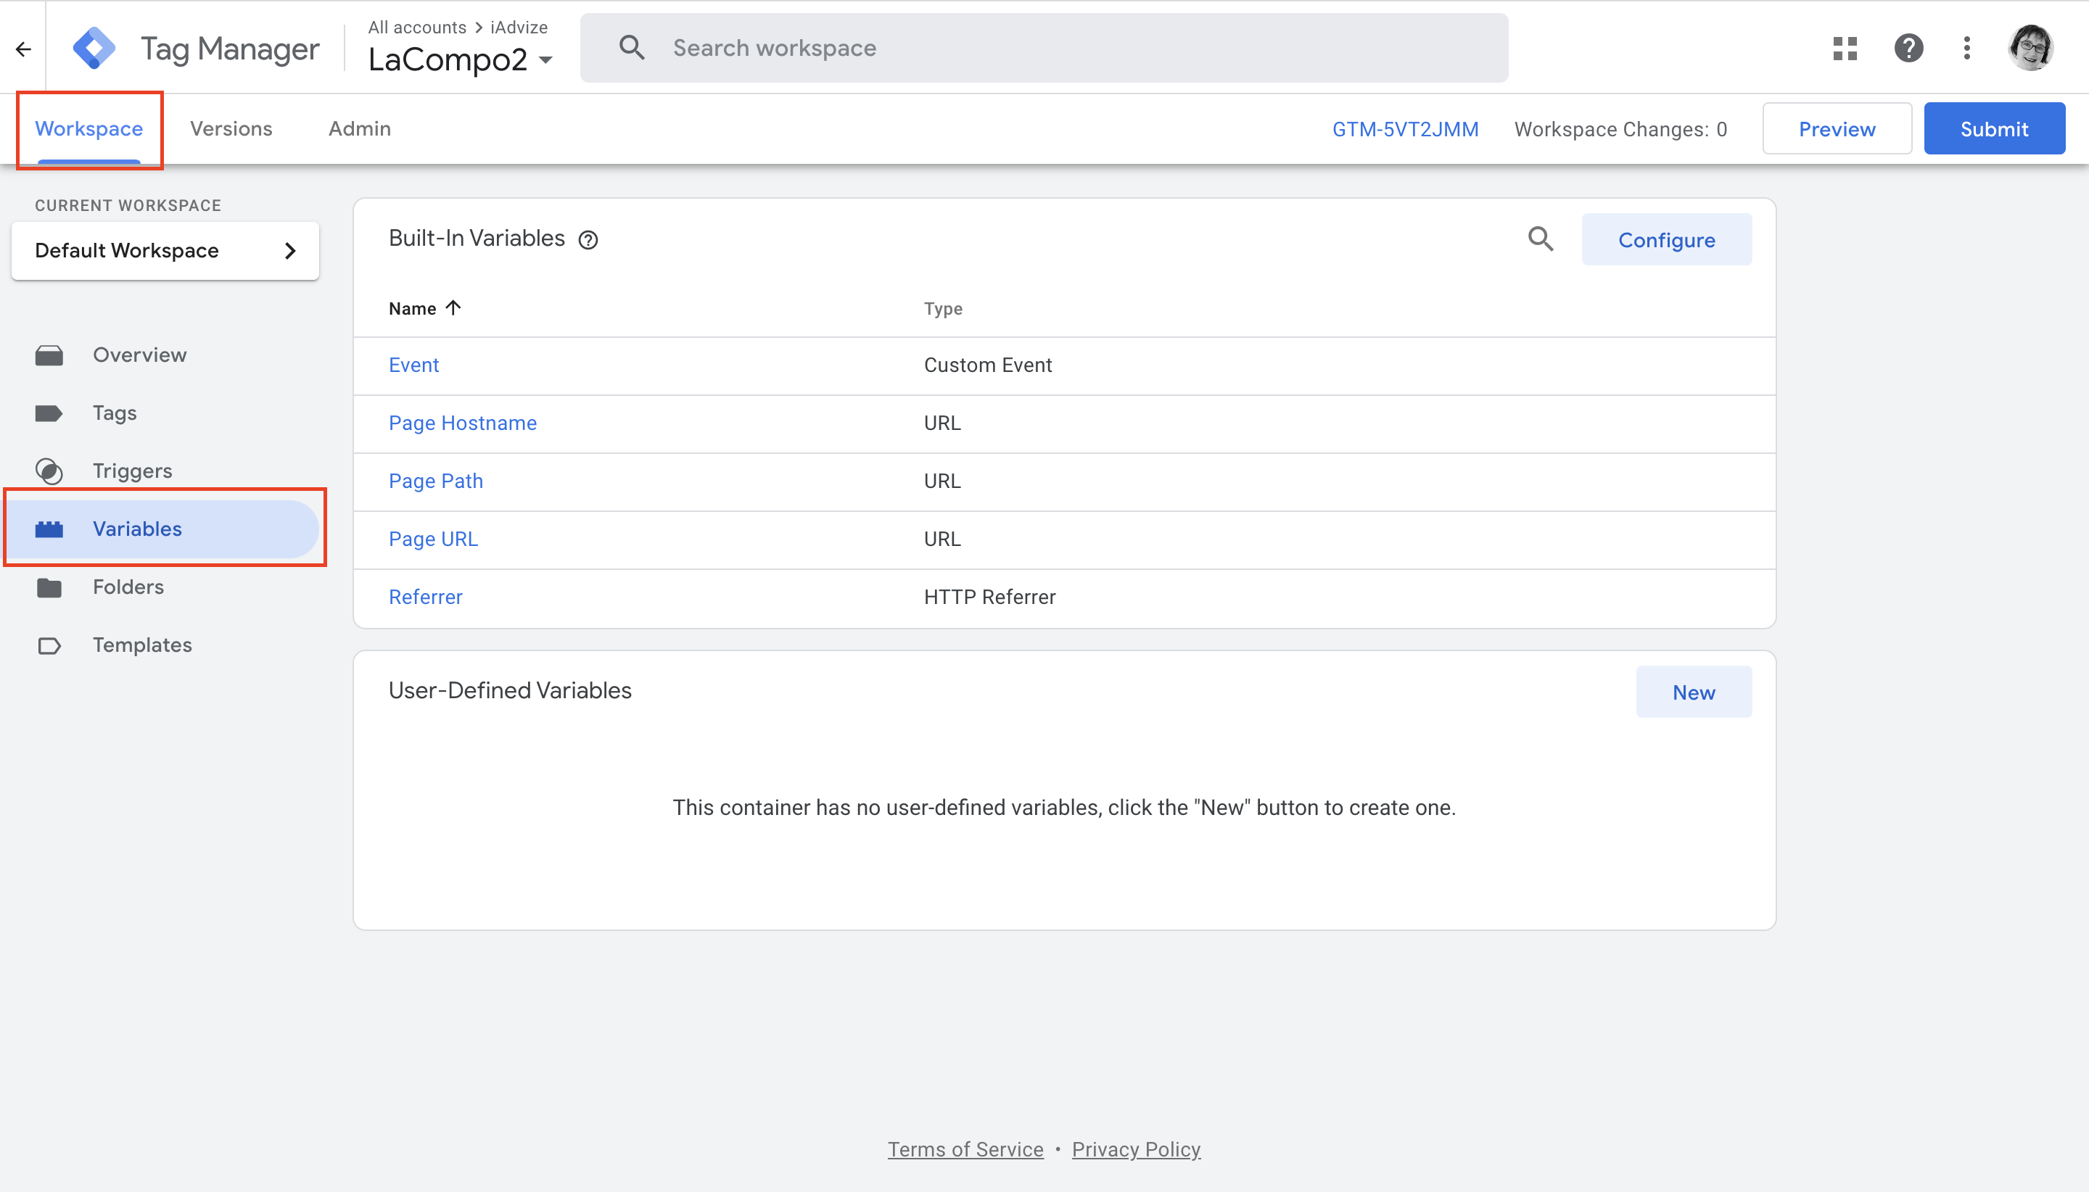Switch to the Admin tab
This screenshot has width=2089, height=1192.
[360, 129]
